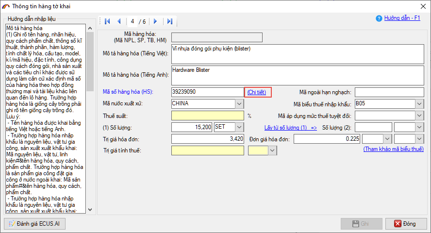Click the Đánh giá ECUS.AI button

pos(33,224)
